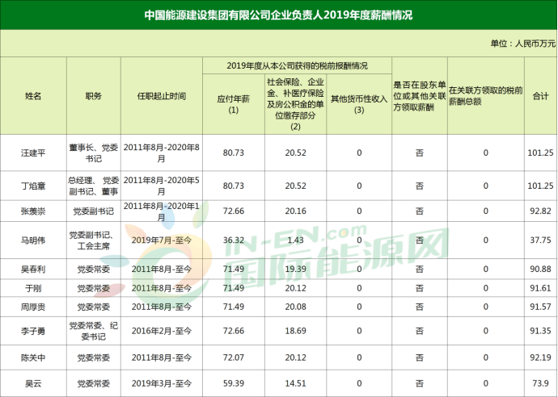Select the name cell 于刚
The image size is (558, 397).
pyautogui.click(x=33, y=288)
